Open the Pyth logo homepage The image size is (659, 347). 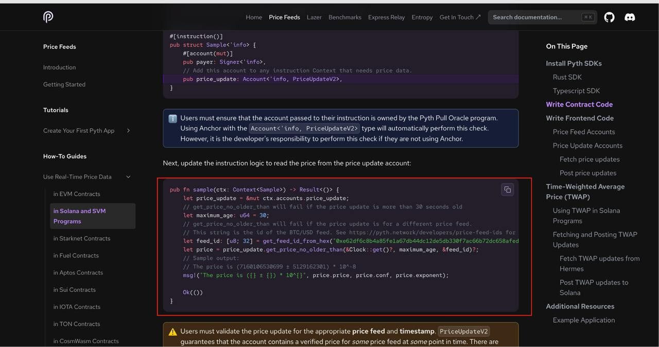point(48,17)
